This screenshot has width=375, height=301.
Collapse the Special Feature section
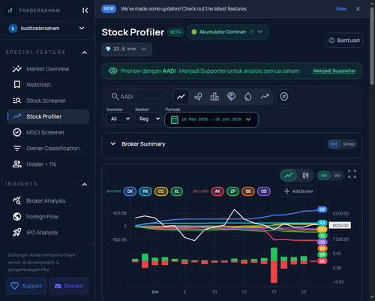coord(85,53)
